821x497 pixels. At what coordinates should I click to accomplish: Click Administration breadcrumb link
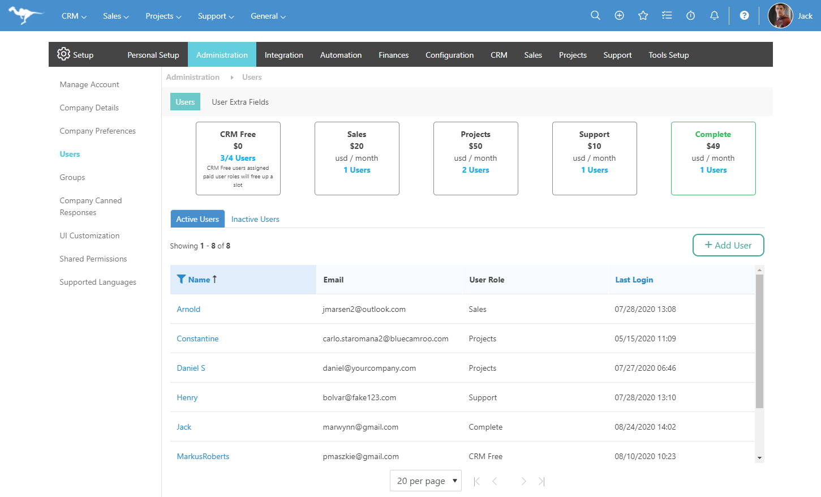pyautogui.click(x=193, y=77)
